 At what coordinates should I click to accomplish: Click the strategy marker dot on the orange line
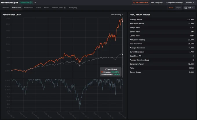click(x=122, y=21)
